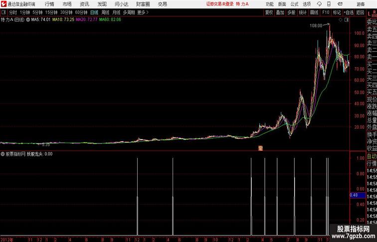
Task: Expand the 更多 > period options
Action: coord(143,12)
